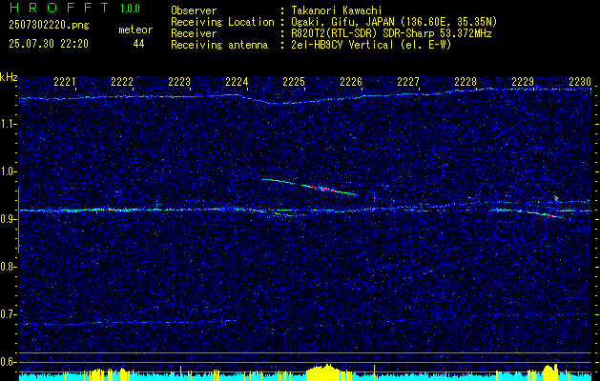Click the 1.1 frequency axis label
Image resolution: width=600 pixels, height=381 pixels.
[9, 124]
